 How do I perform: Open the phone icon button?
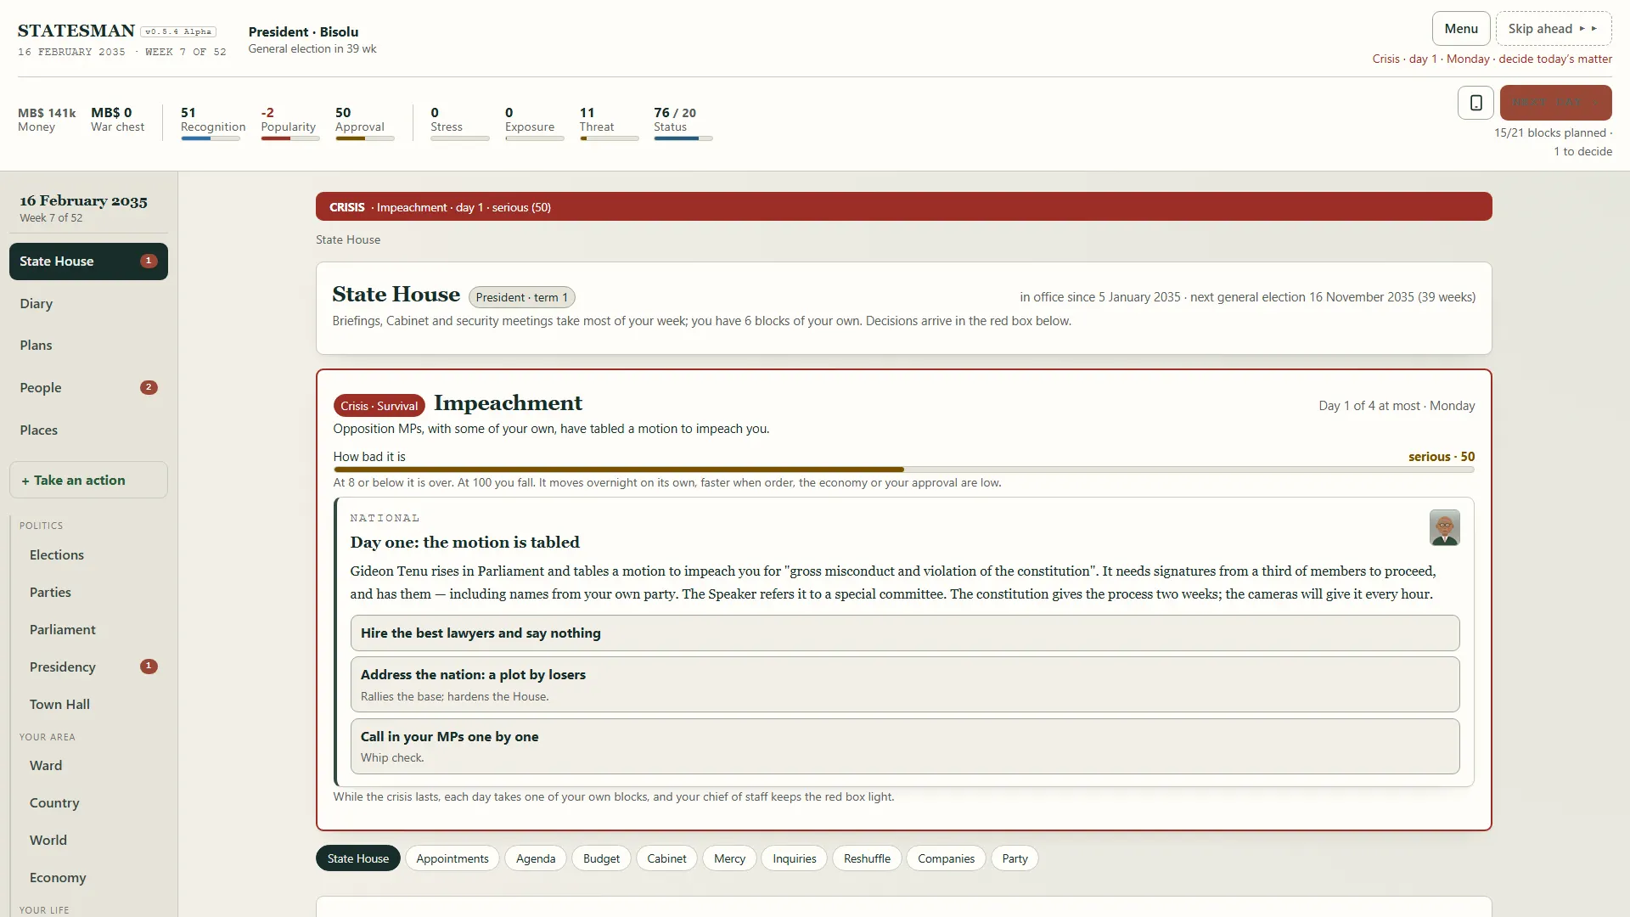1475,103
